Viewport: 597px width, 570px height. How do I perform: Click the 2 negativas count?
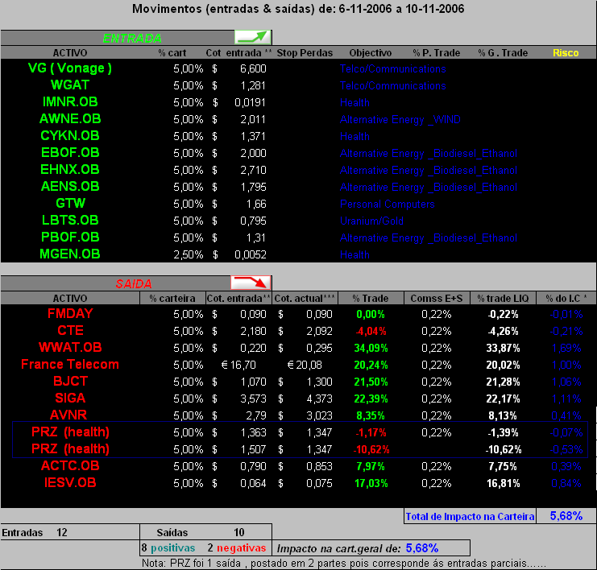point(236,548)
